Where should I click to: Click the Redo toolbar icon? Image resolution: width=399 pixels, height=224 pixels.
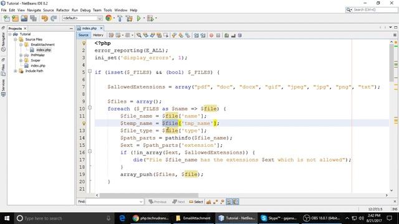(x=54, y=18)
